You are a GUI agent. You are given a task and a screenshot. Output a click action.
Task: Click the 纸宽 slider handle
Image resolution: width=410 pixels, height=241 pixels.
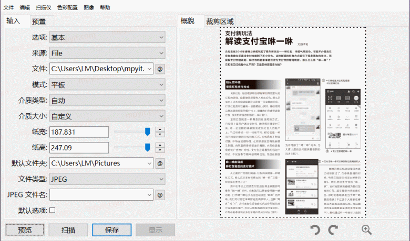point(148,132)
